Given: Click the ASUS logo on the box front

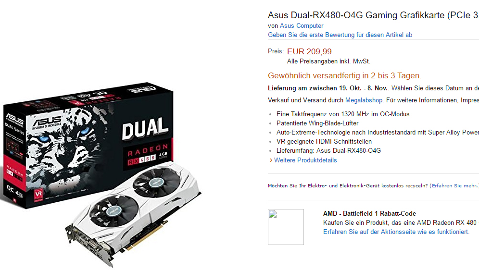Looking at the screenshot, I should pyautogui.click(x=47, y=123).
